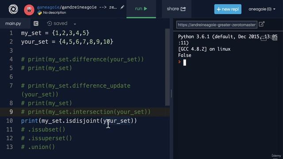Open the Repl.it home logo
Viewport: 283px width, 159px height.
pos(13,9)
